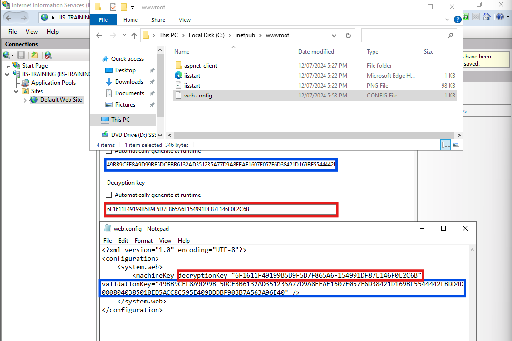
Task: Click the Create New Connection icon in Connections
Action: [x=7, y=55]
